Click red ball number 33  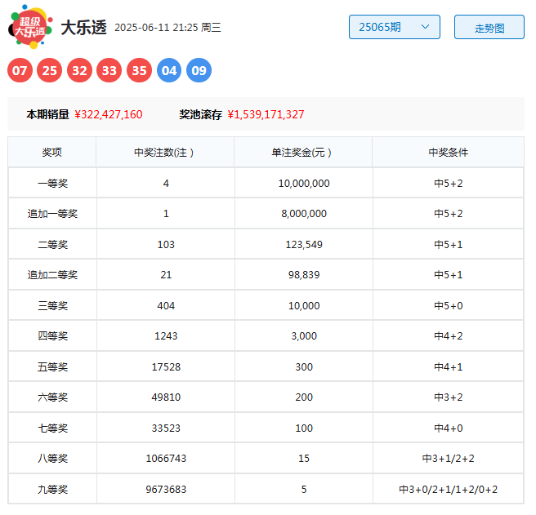[109, 70]
